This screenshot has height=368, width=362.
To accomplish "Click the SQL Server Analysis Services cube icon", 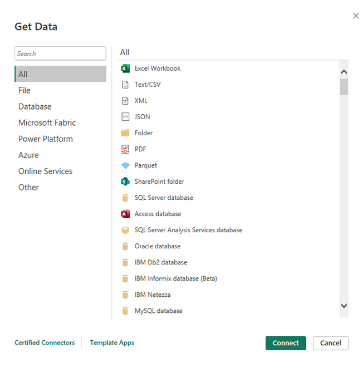I will pos(125,230).
